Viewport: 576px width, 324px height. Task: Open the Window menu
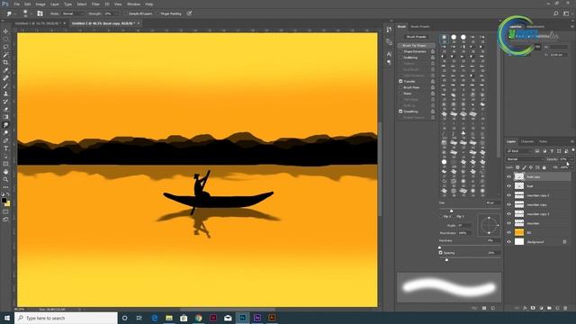(x=133, y=4)
